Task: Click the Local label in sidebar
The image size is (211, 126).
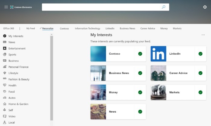Action: point(11,122)
